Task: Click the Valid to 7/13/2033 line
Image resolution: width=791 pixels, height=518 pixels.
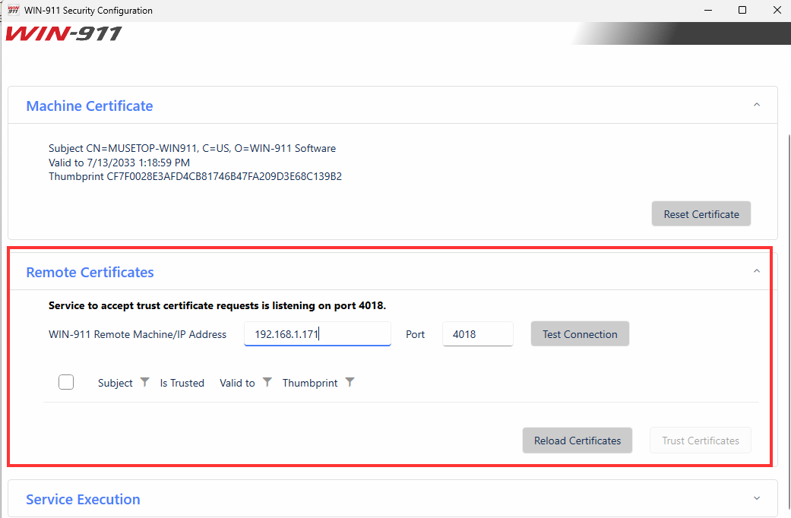Action: (x=119, y=163)
